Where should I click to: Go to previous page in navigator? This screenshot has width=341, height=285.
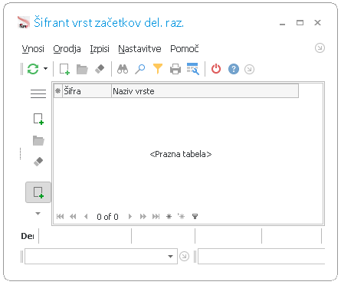pyautogui.click(x=73, y=217)
